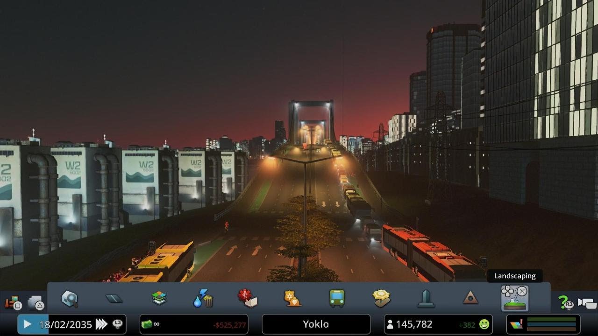Select the bulldozer tool icon

coord(13,303)
